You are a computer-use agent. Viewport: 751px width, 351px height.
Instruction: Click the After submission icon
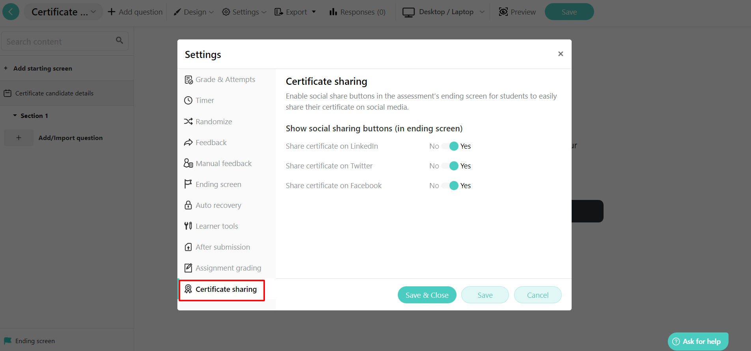coord(188,247)
